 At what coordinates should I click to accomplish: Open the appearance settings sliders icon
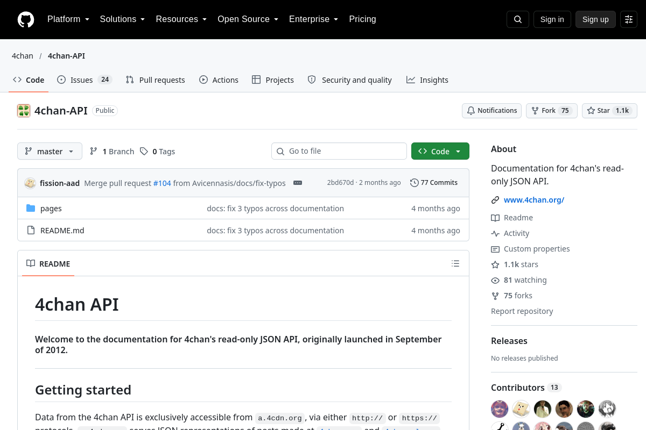pyautogui.click(x=629, y=19)
